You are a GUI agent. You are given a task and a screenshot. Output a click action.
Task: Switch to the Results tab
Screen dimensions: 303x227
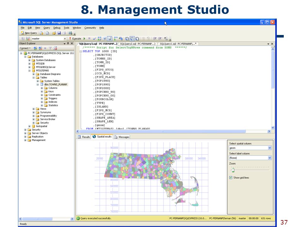[84, 137]
